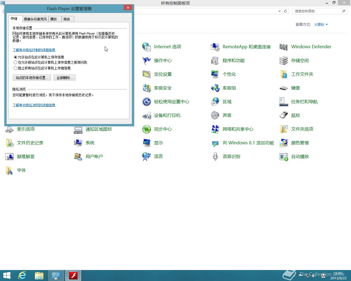
Task: Open the 颜色管理 icon
Action: point(284,143)
